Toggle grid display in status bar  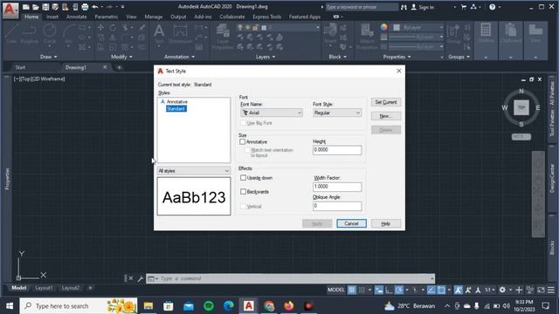pos(351,290)
